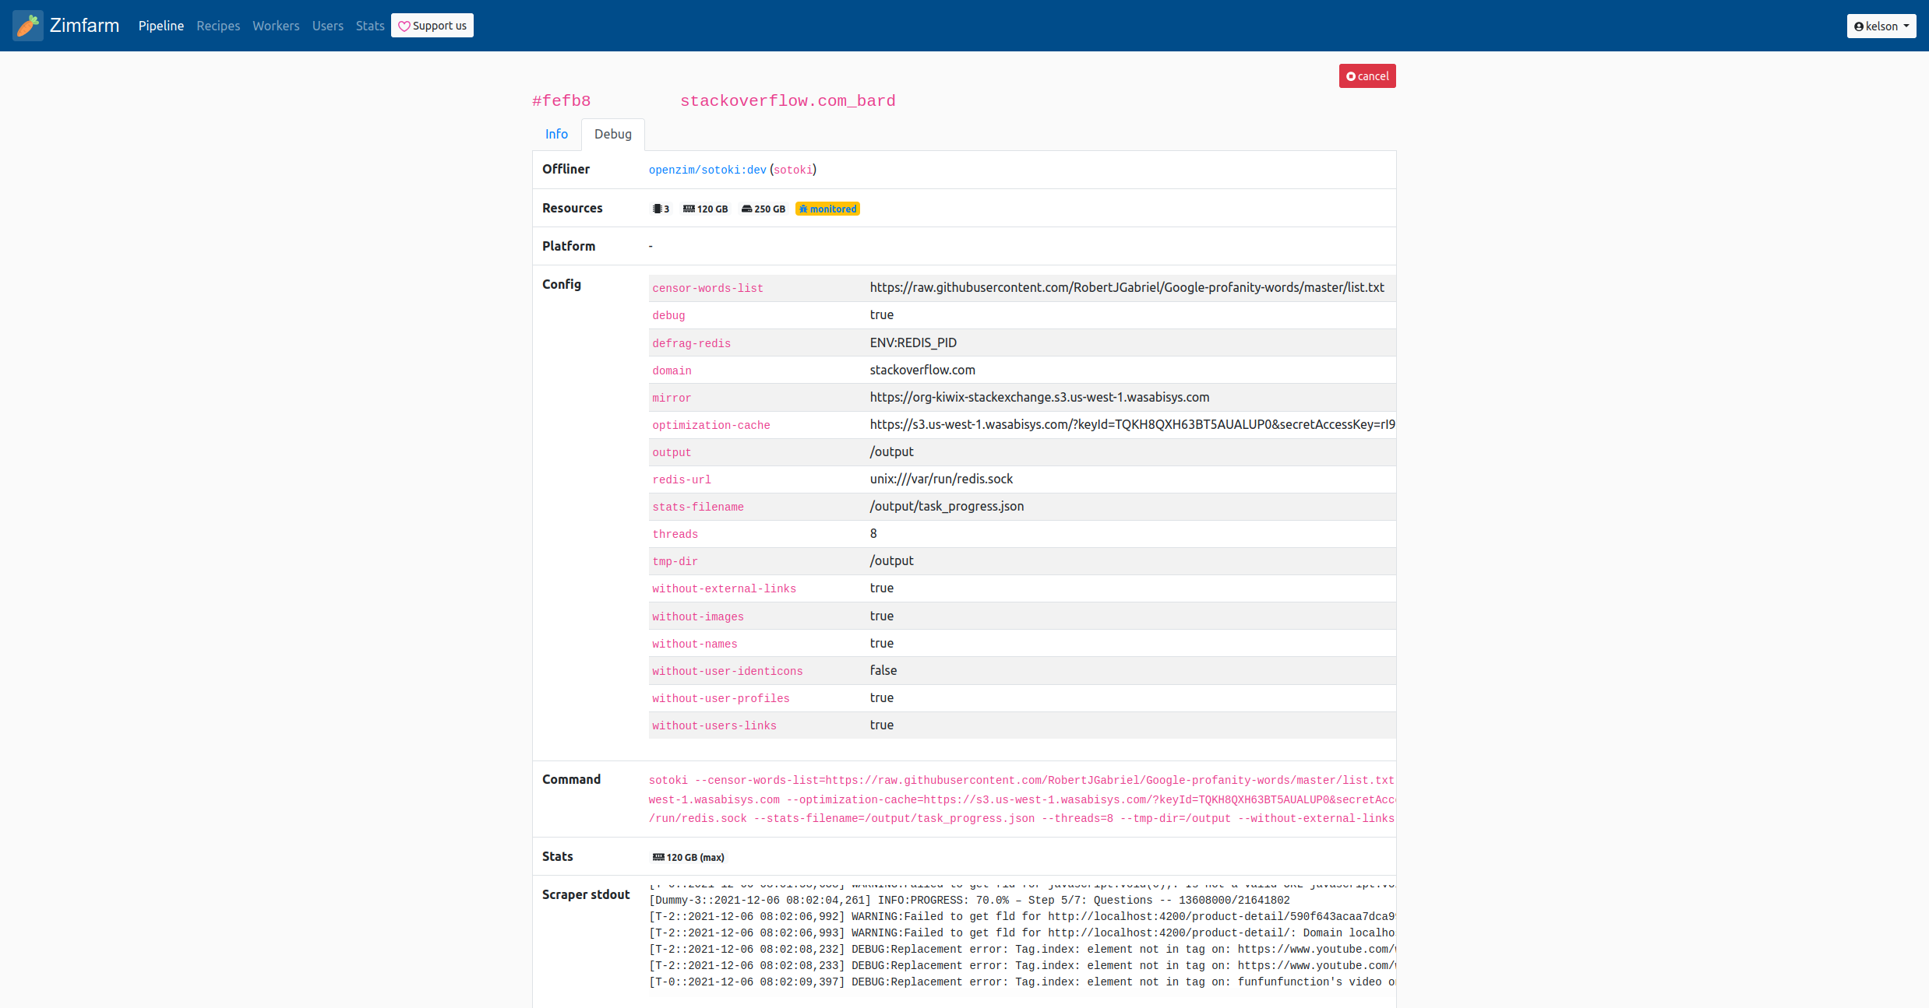Click the memory icon beside 120 GB
Screen dimensions: 1929x1008
(689, 209)
